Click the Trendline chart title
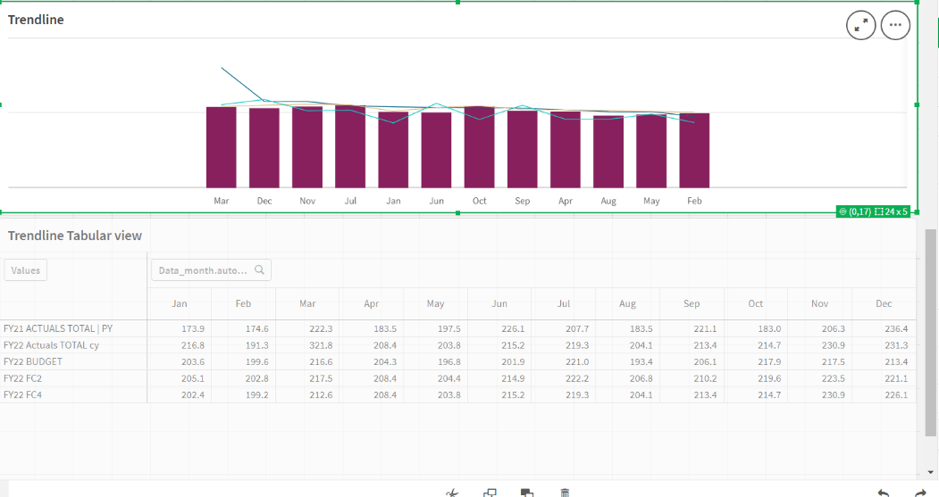The image size is (939, 497). tap(36, 19)
